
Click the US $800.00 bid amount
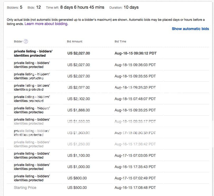pos(77,178)
